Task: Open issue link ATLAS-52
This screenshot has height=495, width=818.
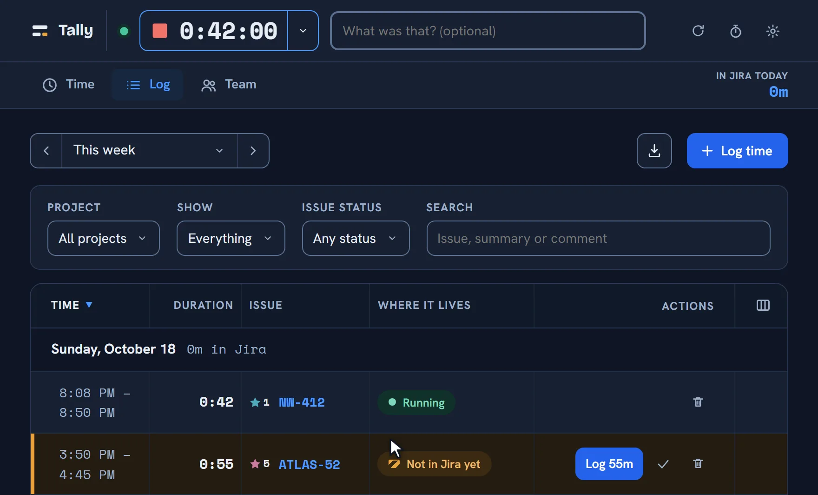Action: click(309, 464)
